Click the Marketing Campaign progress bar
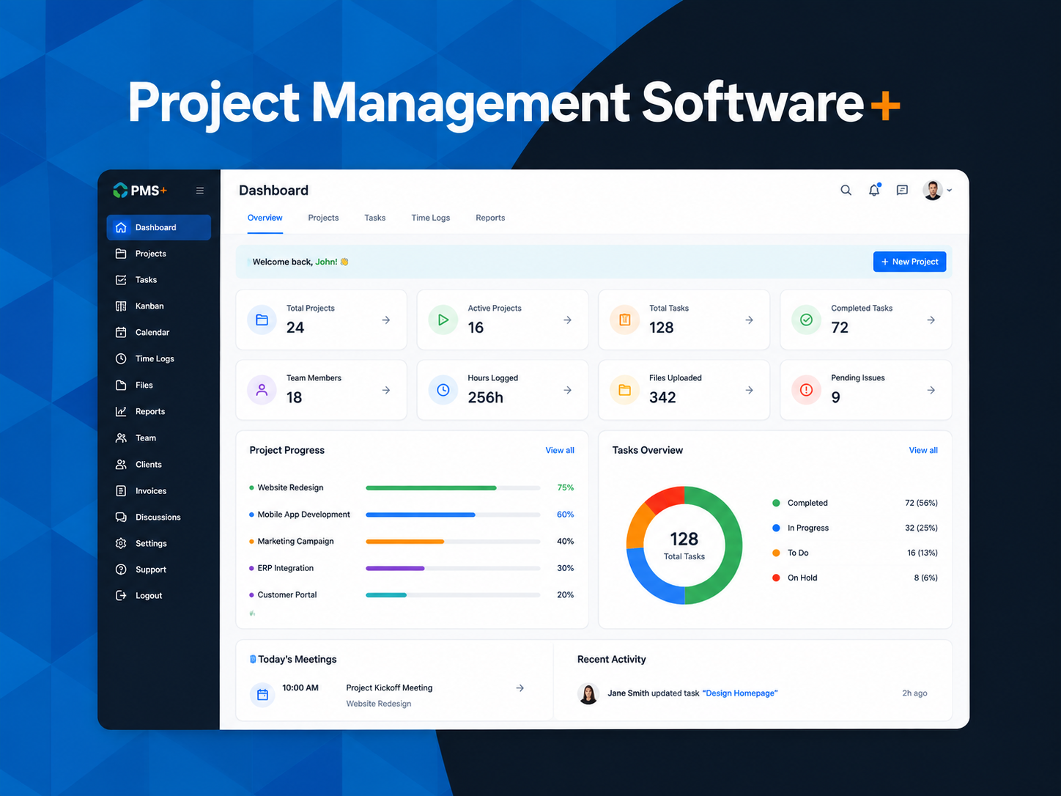The image size is (1061, 796). click(453, 542)
